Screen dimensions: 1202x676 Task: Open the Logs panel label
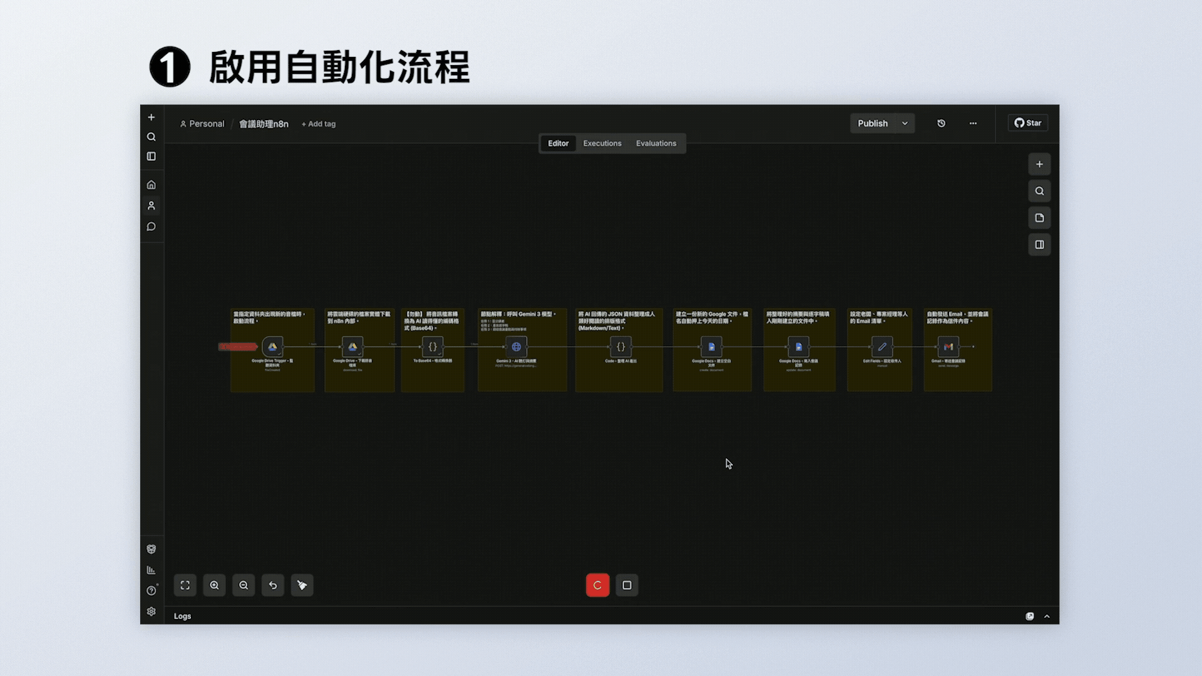(182, 616)
